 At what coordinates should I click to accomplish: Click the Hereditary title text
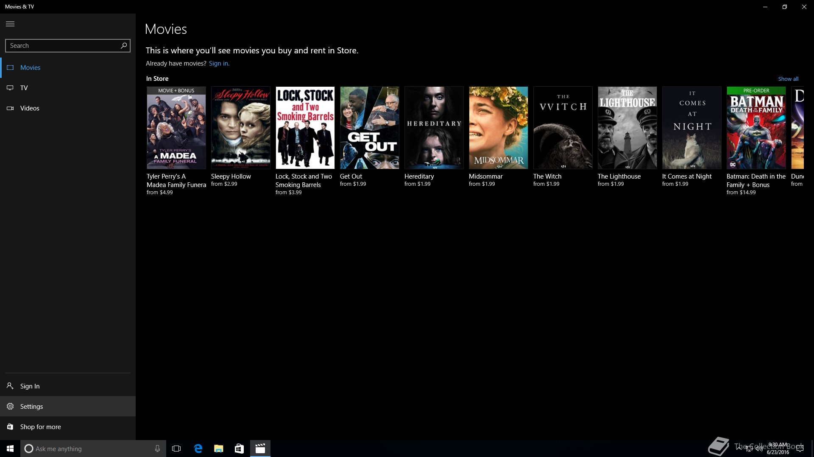[419, 176]
